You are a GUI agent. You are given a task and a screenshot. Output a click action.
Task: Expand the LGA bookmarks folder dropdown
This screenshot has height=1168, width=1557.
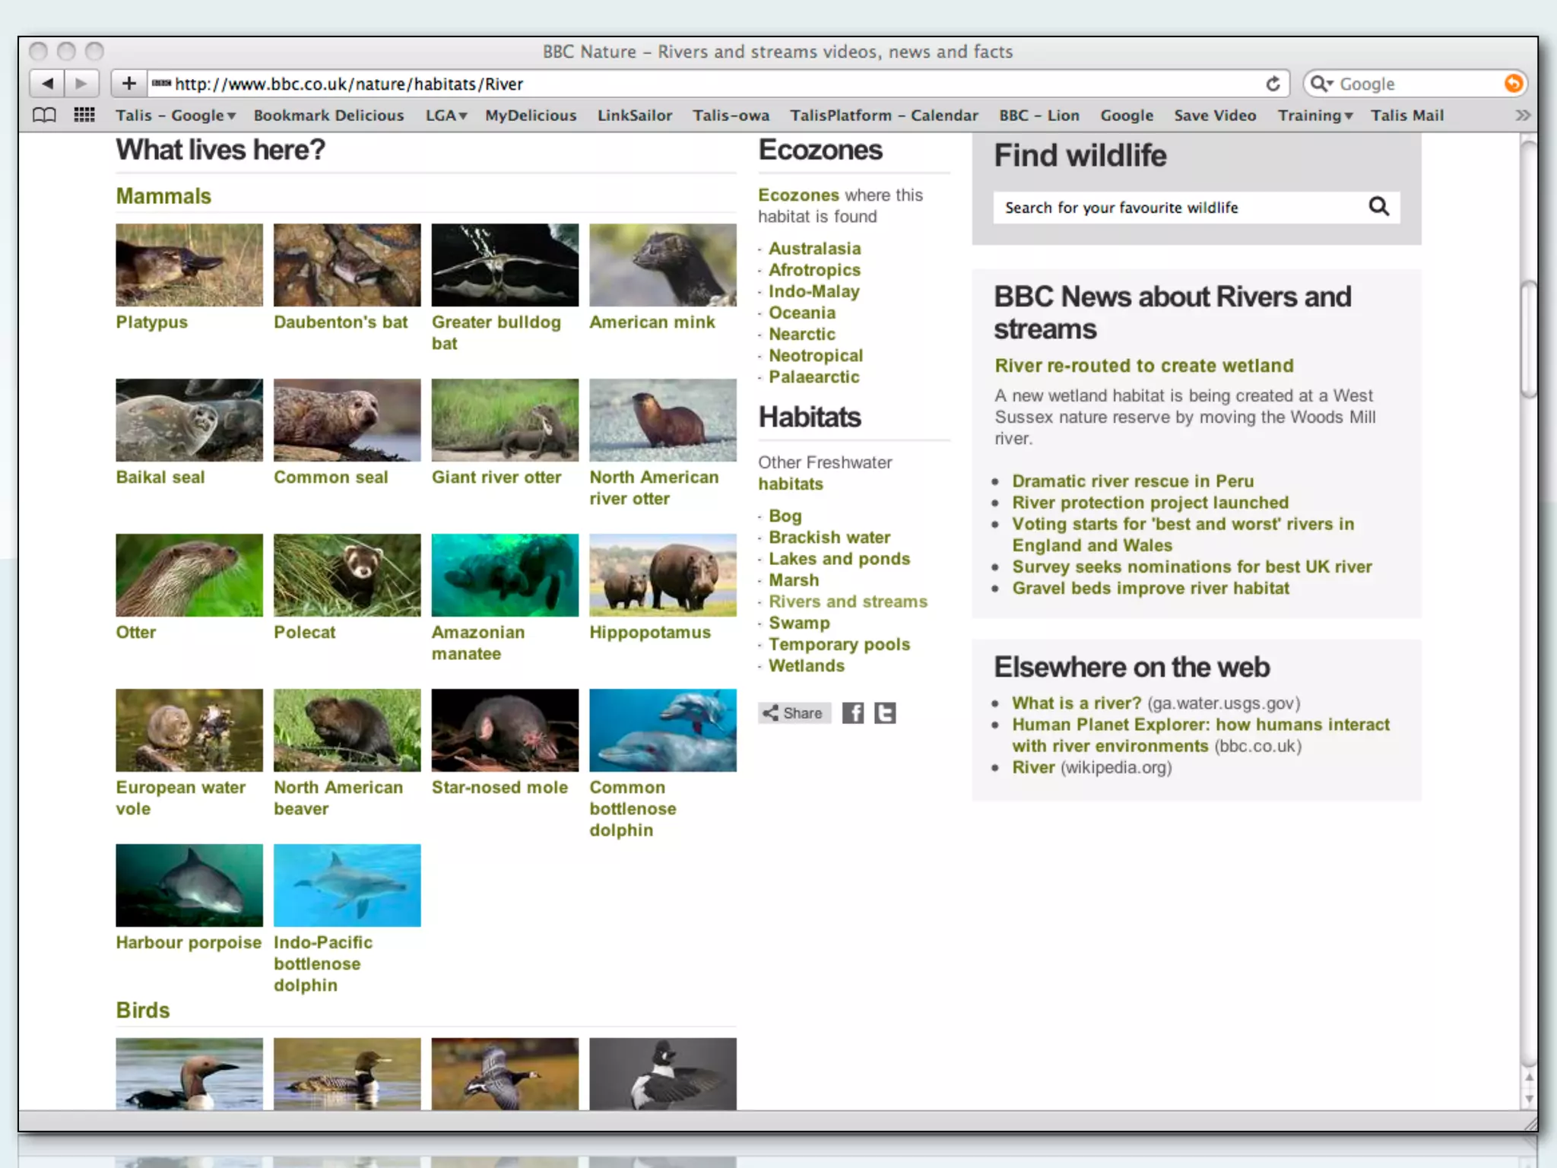pos(446,116)
